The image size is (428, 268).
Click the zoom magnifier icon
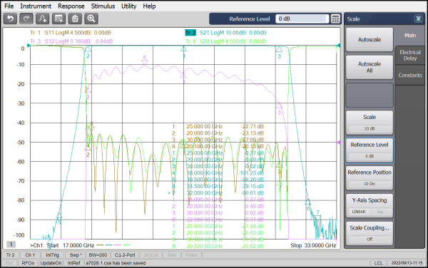91,19
